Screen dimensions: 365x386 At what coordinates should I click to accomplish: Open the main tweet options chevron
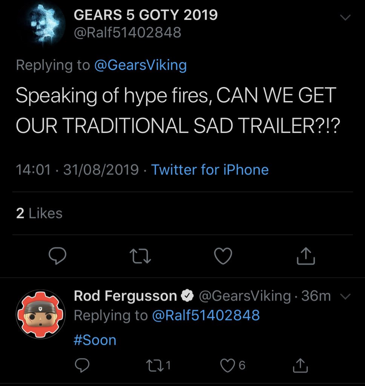click(x=345, y=18)
